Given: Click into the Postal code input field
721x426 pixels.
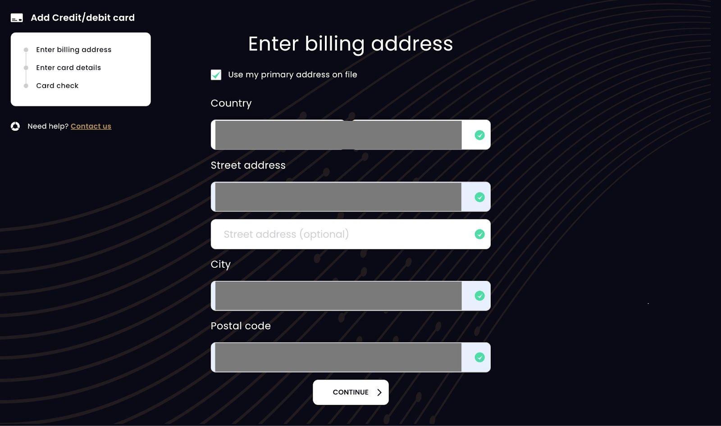Looking at the screenshot, I should point(351,357).
